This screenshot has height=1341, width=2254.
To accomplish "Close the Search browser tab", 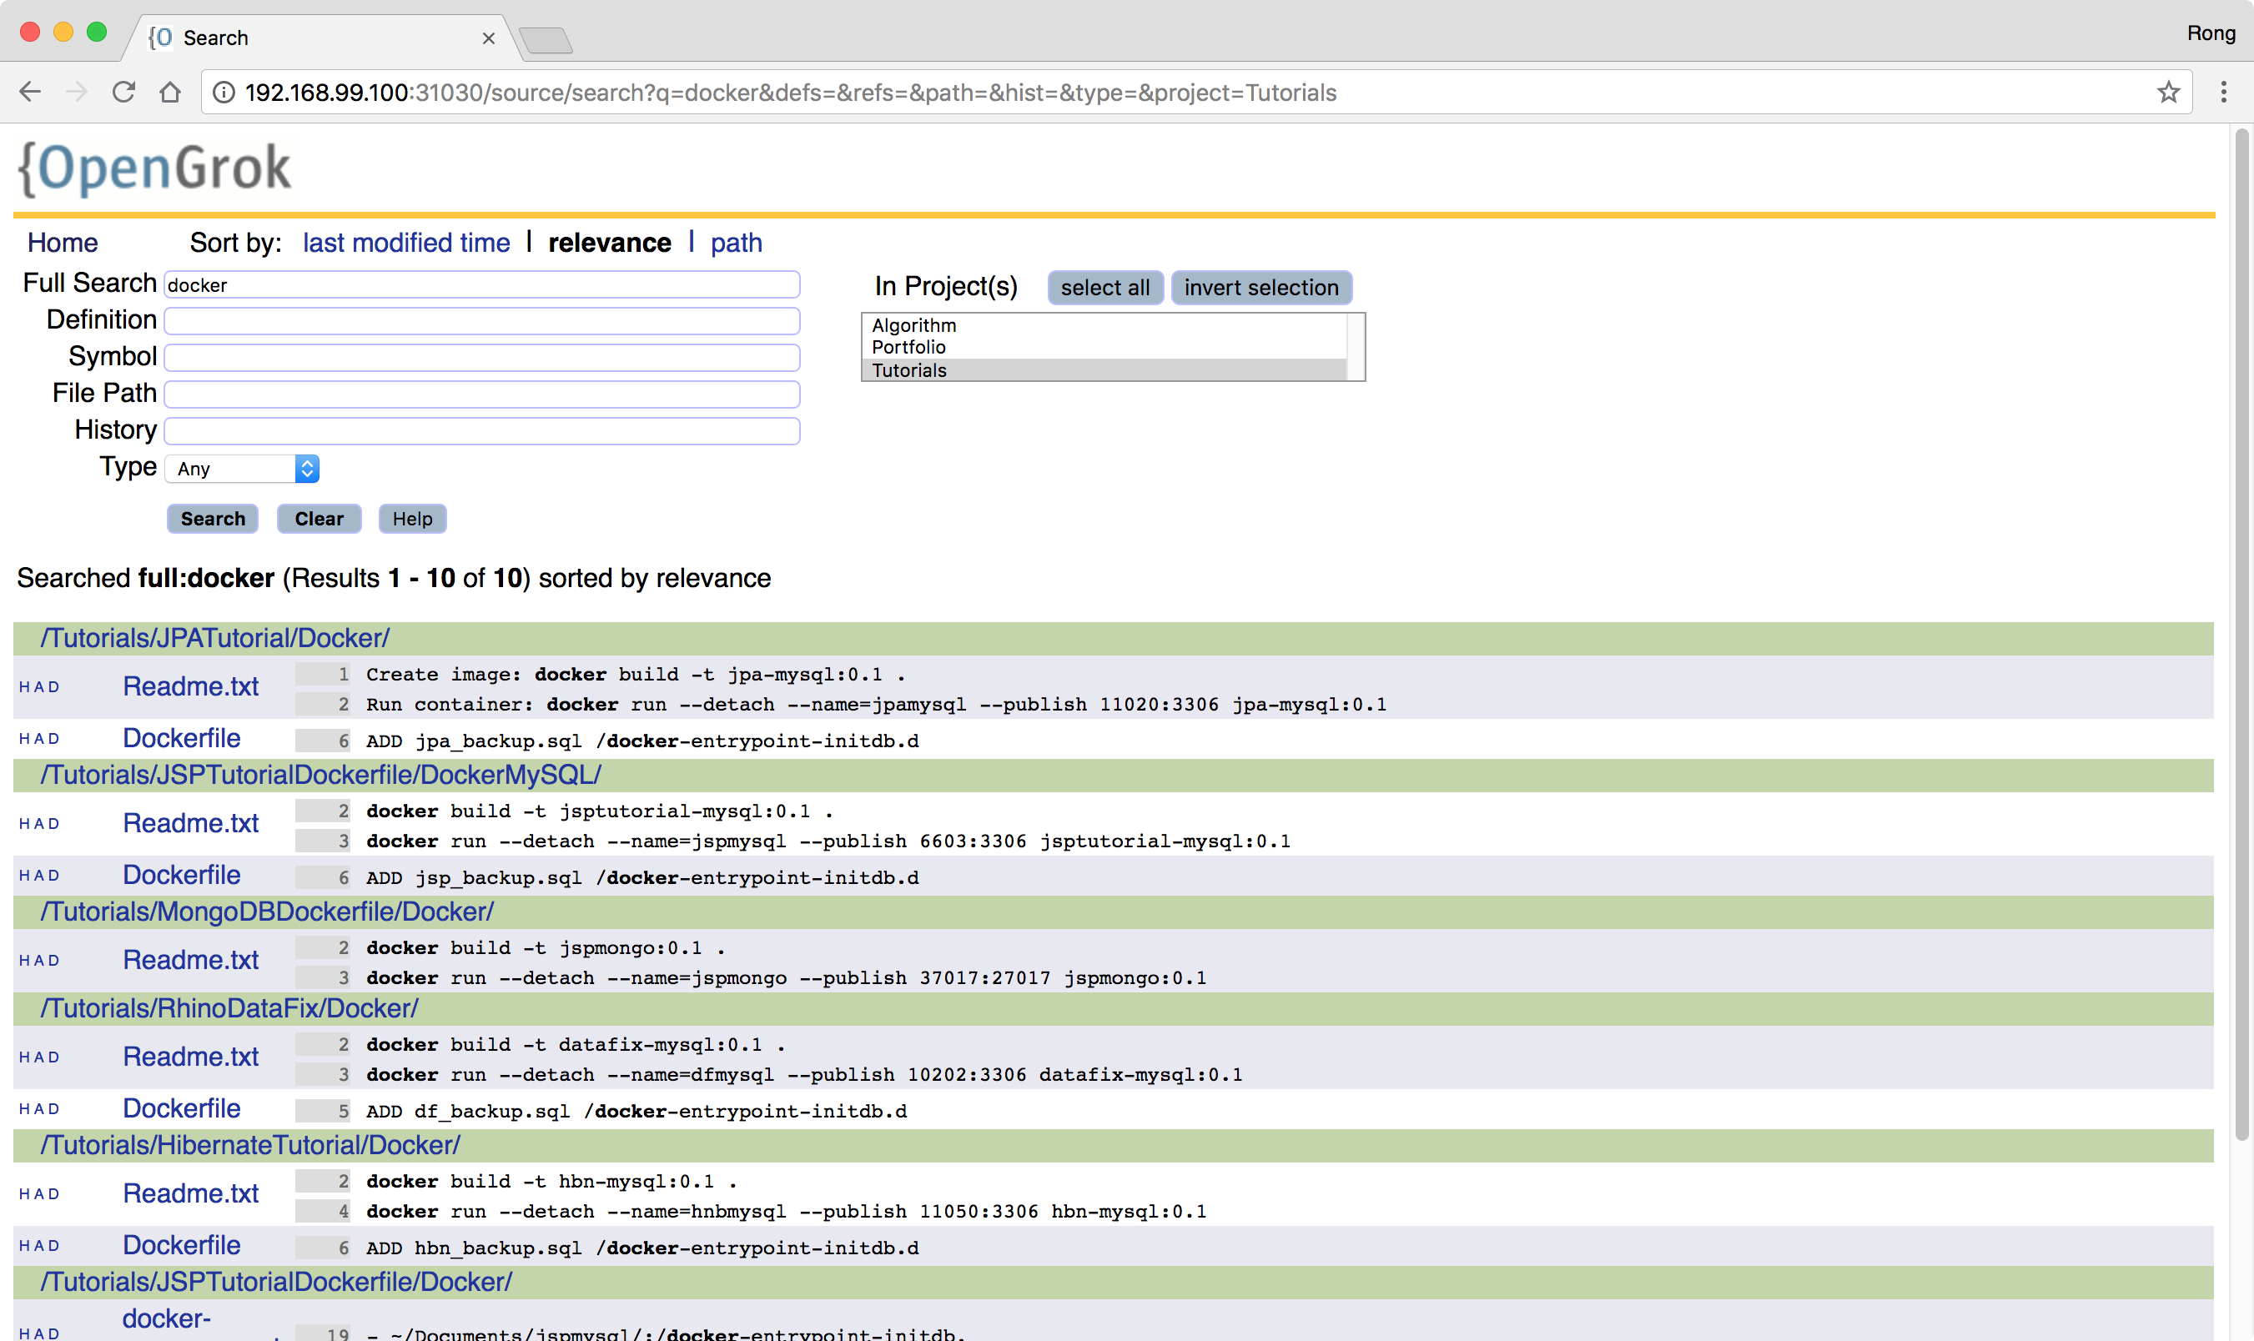I will point(488,38).
